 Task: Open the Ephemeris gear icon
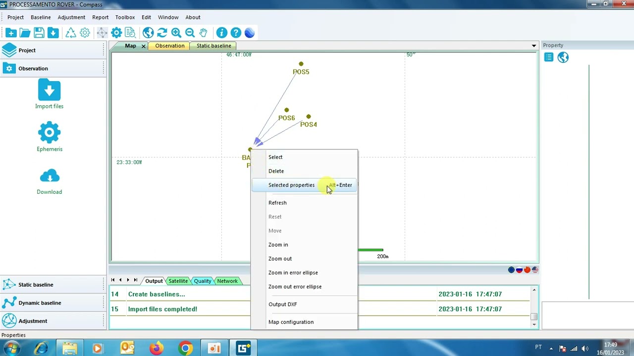pyautogui.click(x=49, y=133)
